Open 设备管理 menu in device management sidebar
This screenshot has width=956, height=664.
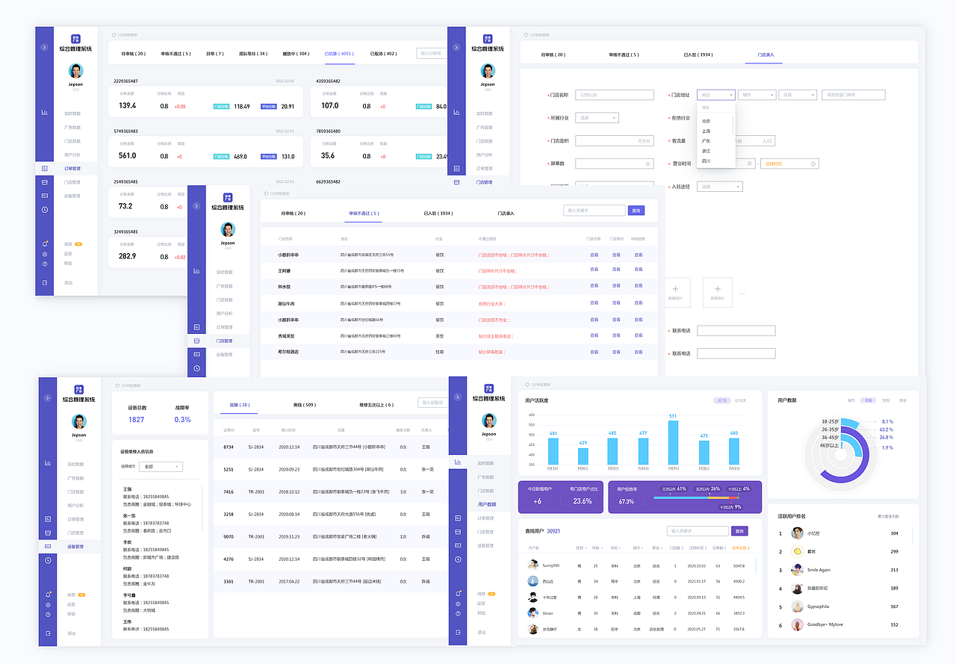75,547
